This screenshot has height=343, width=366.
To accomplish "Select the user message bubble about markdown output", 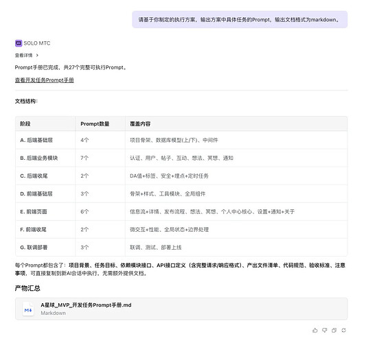I will tap(240, 20).
